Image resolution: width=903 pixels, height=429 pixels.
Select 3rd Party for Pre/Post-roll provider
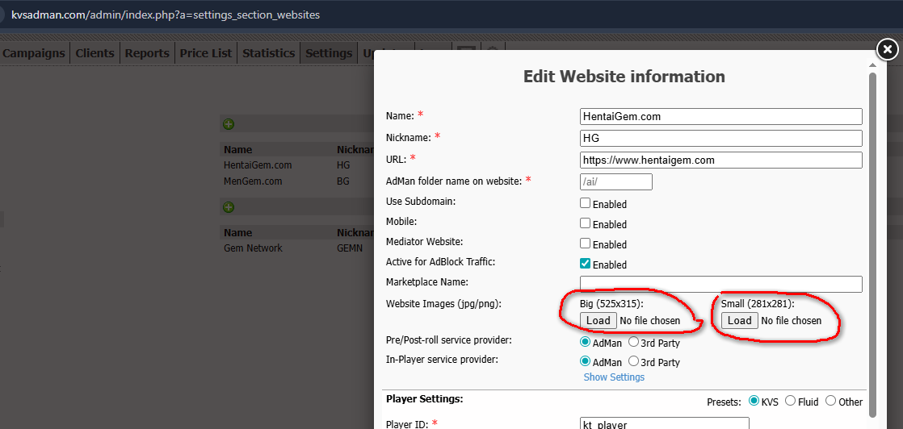pyautogui.click(x=634, y=343)
